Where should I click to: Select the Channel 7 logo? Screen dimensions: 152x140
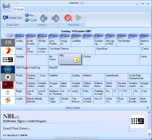click(8, 51)
